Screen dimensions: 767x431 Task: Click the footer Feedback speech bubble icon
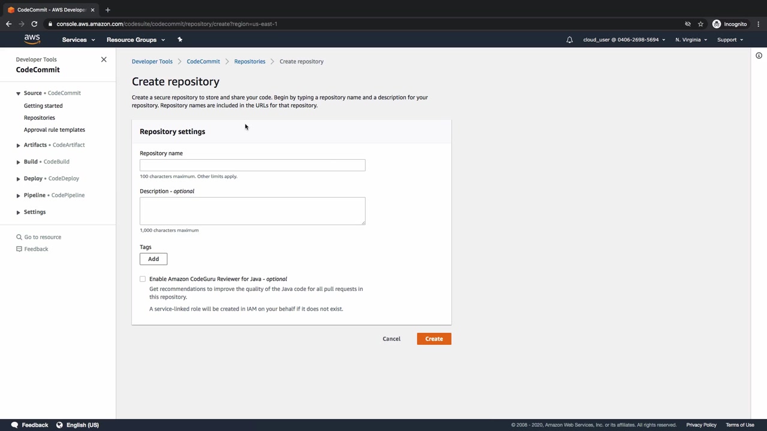pos(14,425)
